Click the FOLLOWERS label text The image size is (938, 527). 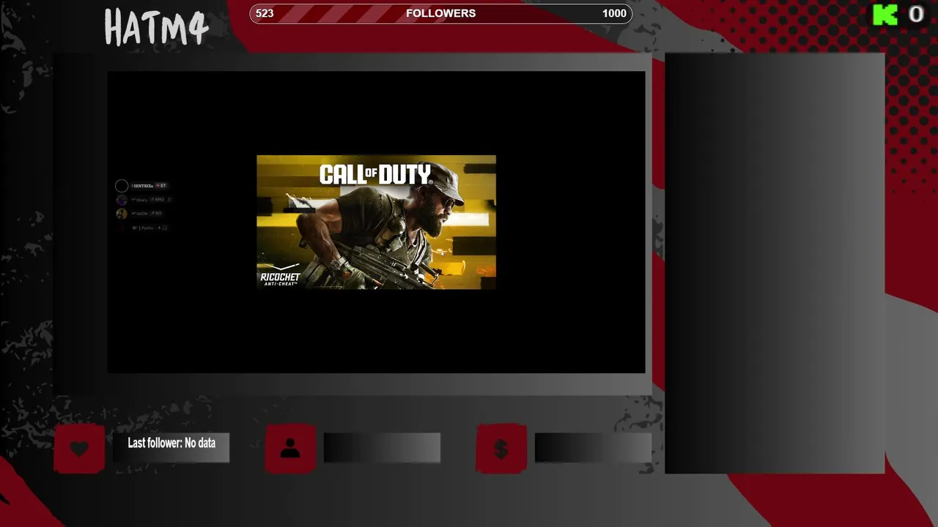[x=440, y=13]
